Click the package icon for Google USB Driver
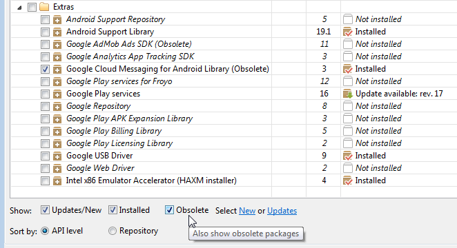The image size is (457, 248). (57, 156)
